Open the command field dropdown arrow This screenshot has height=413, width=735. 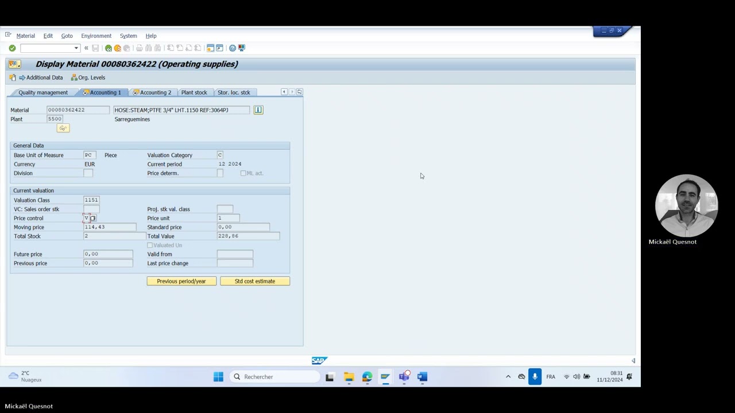[76, 48]
